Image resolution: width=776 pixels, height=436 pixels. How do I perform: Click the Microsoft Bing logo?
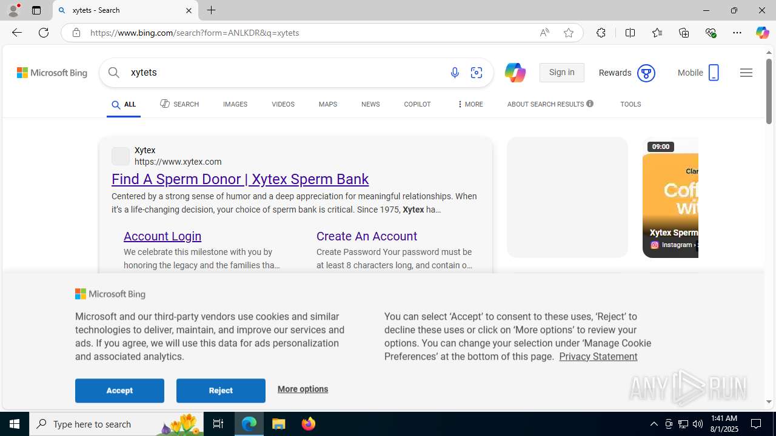coord(52,73)
